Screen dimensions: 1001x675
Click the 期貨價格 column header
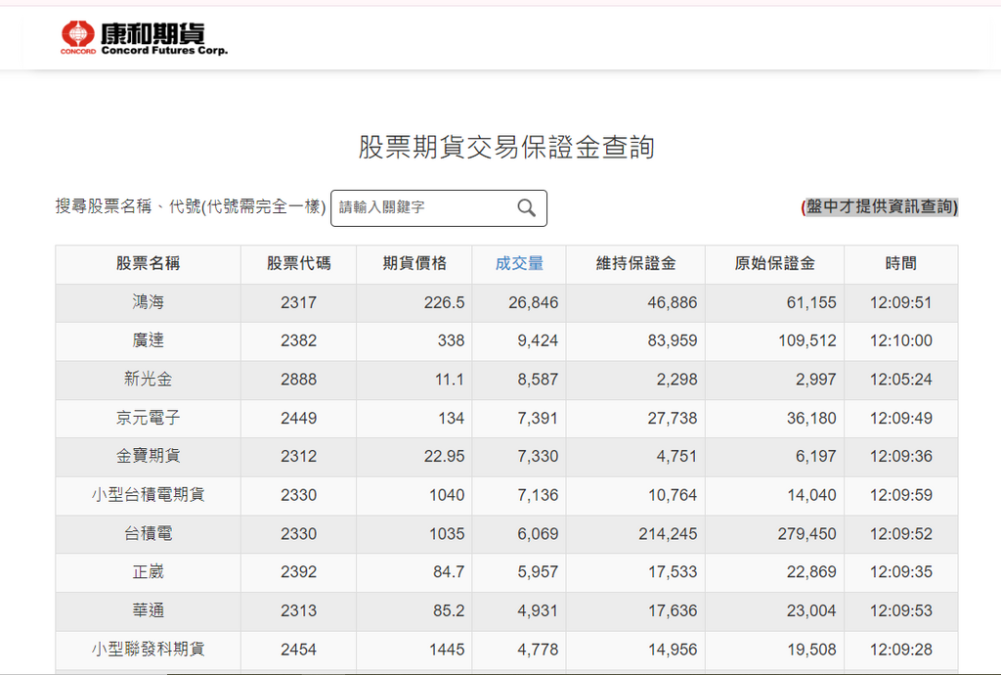point(414,263)
